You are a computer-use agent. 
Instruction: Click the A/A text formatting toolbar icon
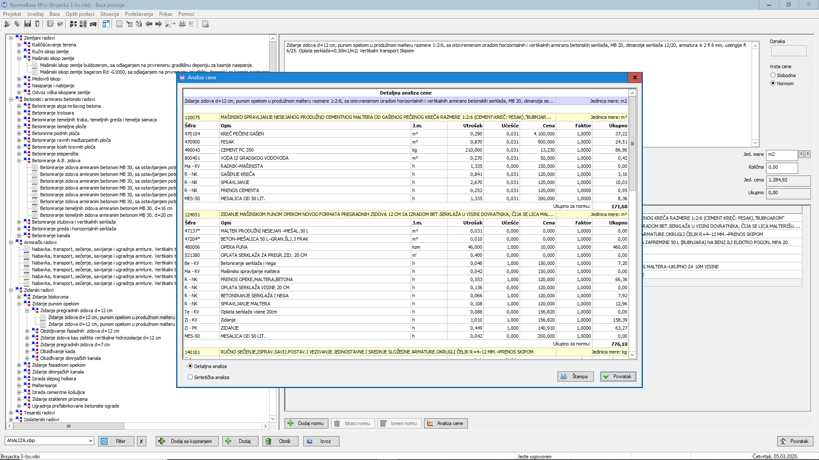click(139, 24)
